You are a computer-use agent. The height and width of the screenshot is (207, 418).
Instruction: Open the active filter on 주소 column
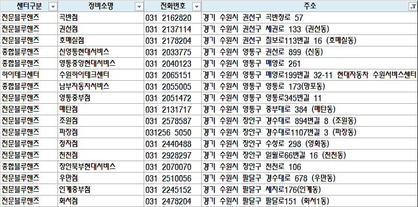click(413, 7)
